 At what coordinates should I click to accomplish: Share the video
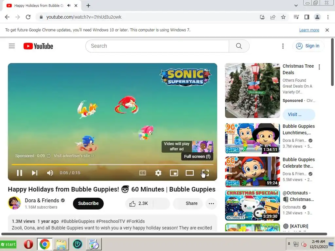pos(188,203)
